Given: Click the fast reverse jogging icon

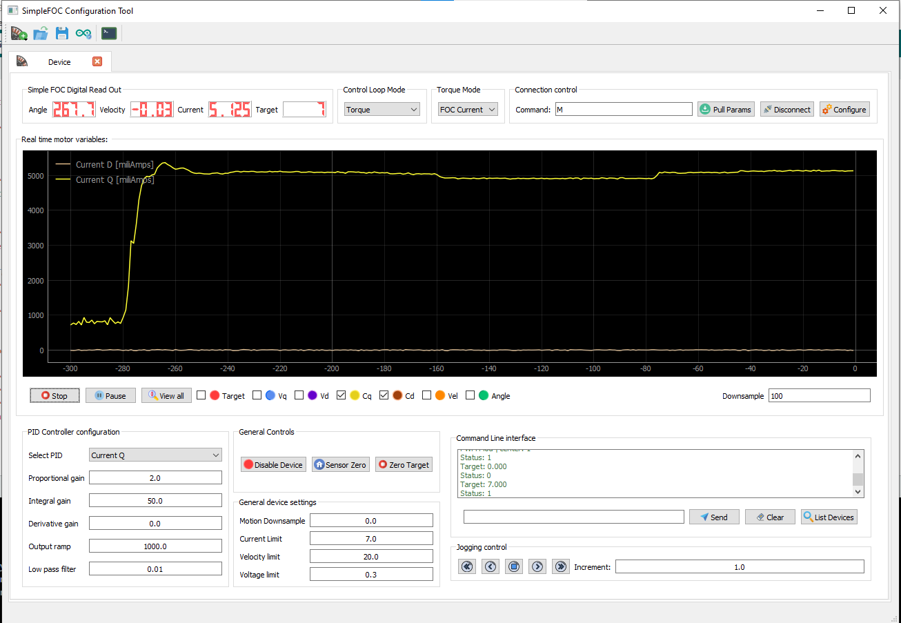Looking at the screenshot, I should [x=467, y=566].
